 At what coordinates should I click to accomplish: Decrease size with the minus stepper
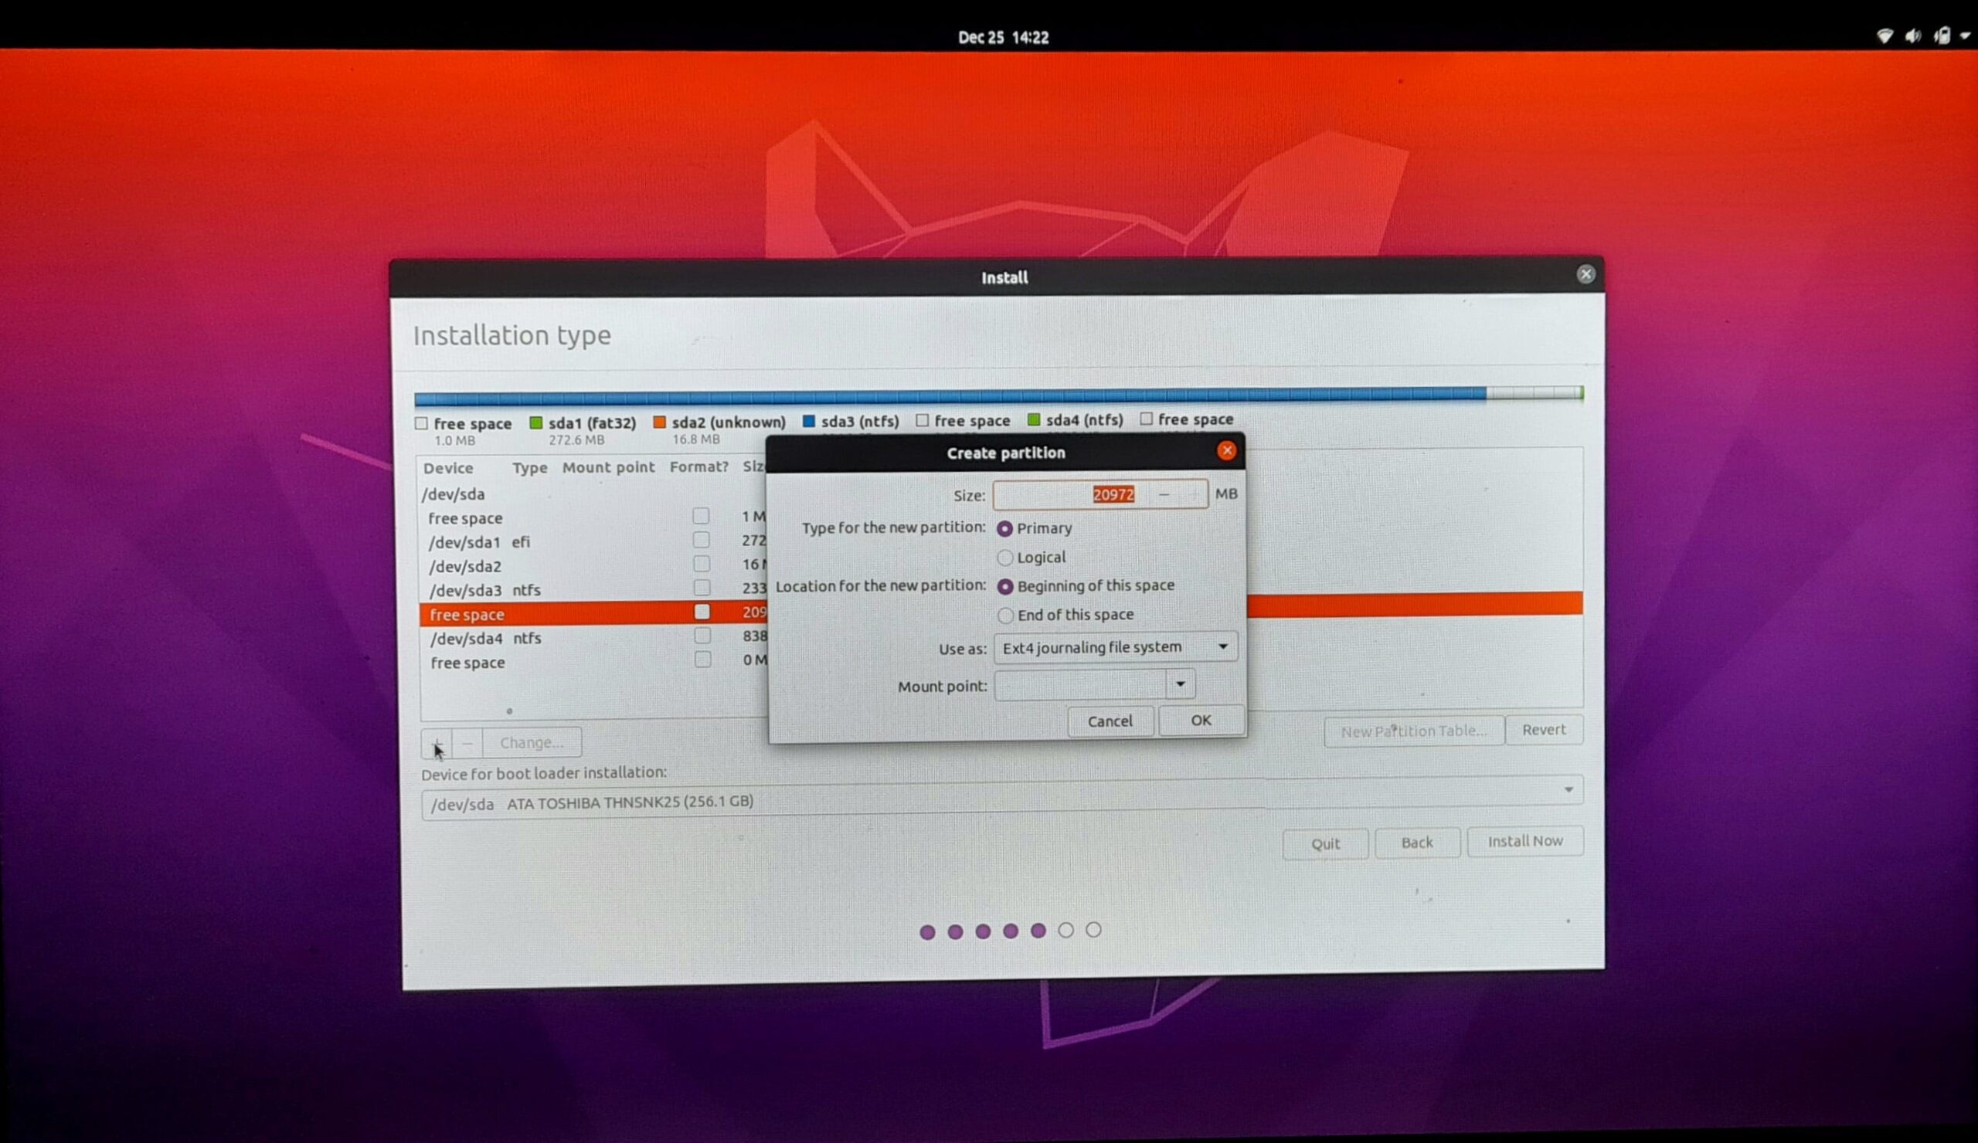pos(1164,494)
